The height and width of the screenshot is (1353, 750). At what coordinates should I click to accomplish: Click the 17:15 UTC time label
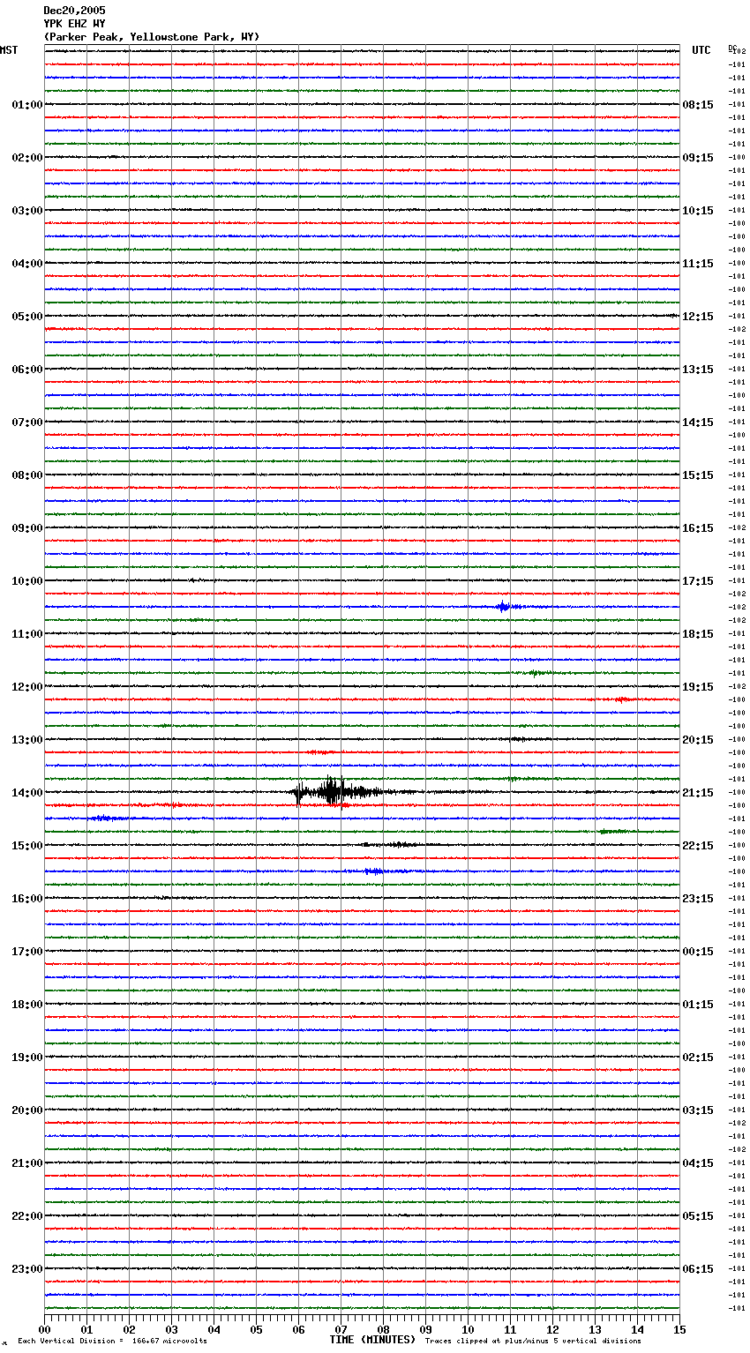coord(698,581)
